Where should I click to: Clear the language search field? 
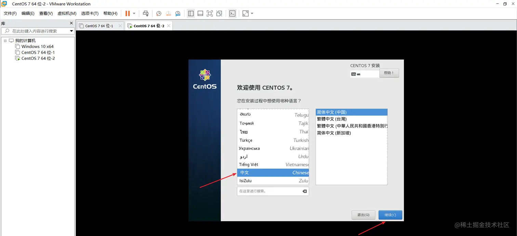[305, 191]
